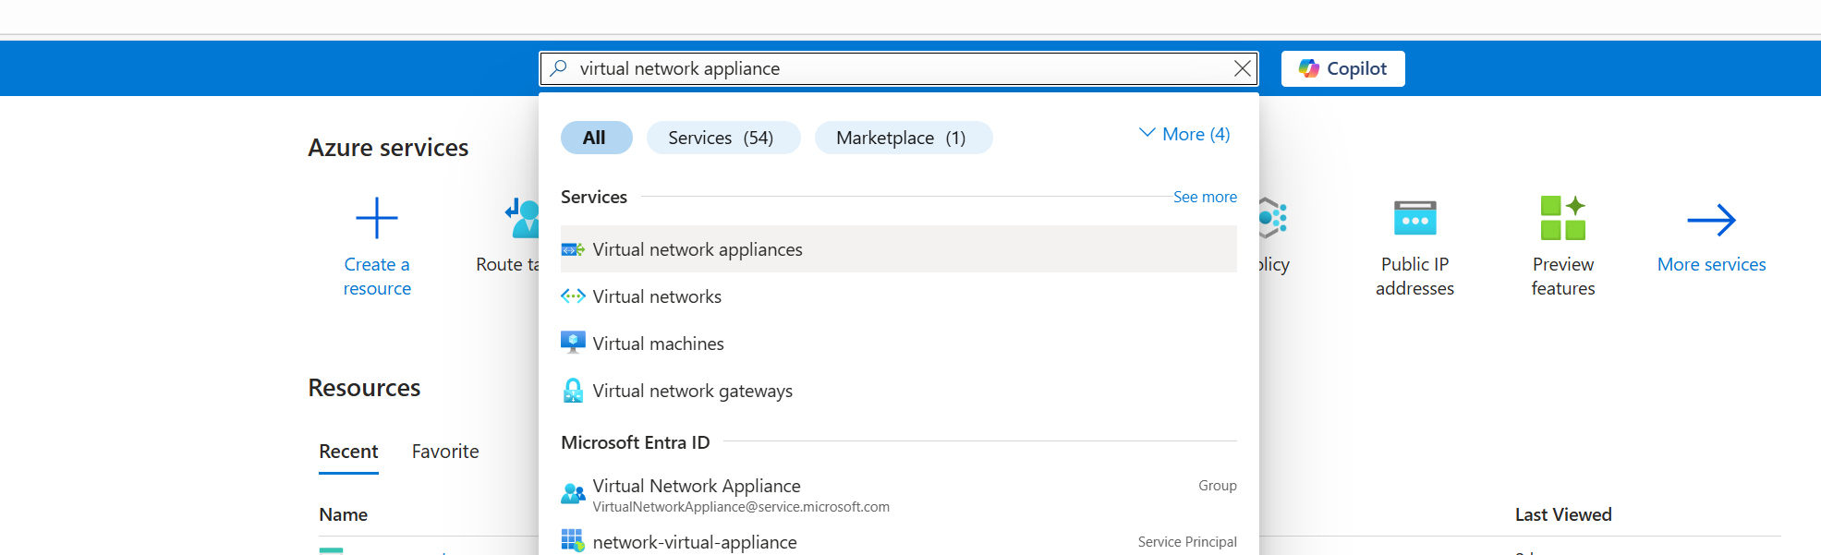This screenshot has width=1821, height=555.
Task: Filter results by Services (54)
Action: click(722, 138)
